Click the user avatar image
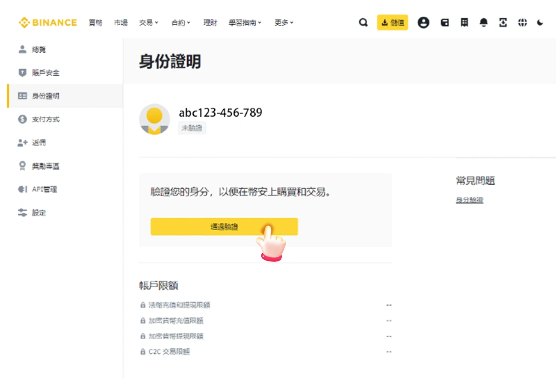The width and height of the screenshot is (556, 379). pyautogui.click(x=154, y=119)
